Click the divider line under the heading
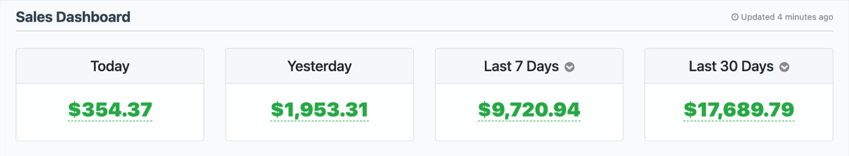 pos(425,31)
